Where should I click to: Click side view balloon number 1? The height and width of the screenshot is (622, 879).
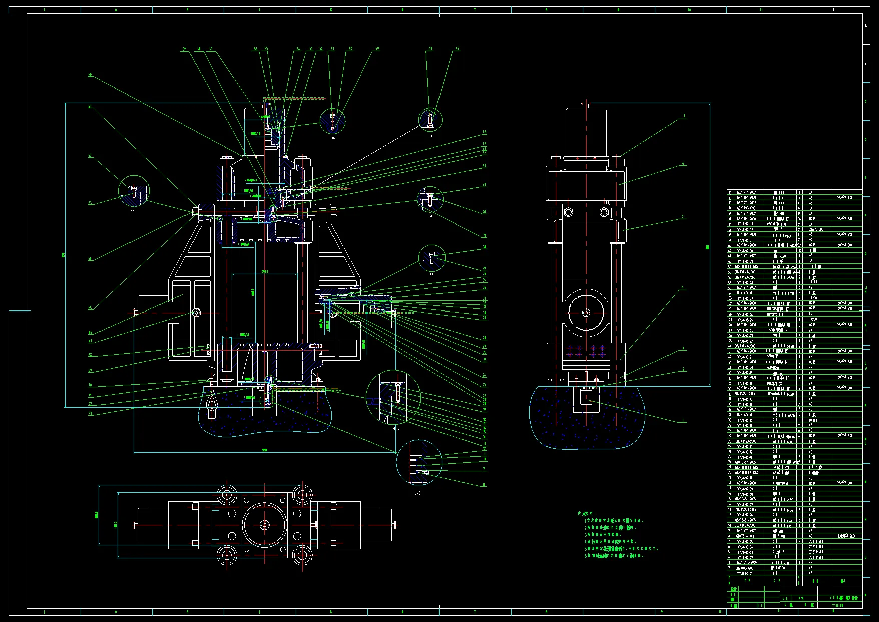click(x=683, y=421)
